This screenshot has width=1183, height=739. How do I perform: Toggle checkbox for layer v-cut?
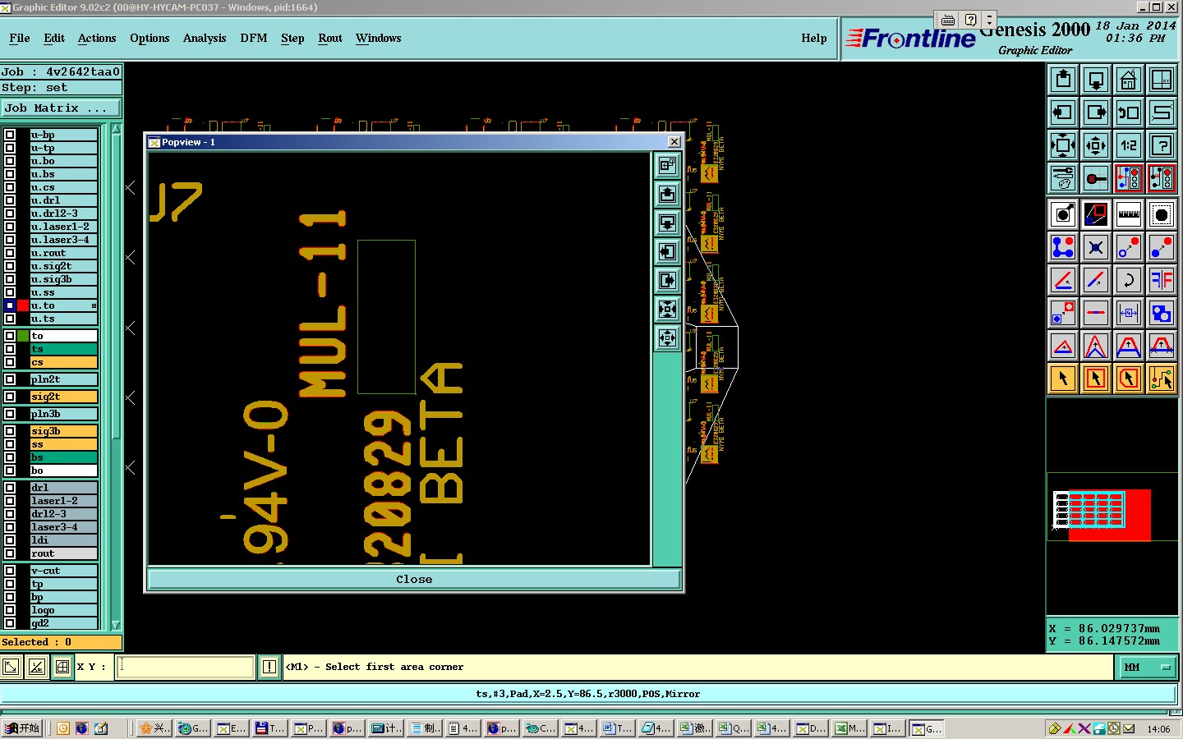(x=10, y=571)
